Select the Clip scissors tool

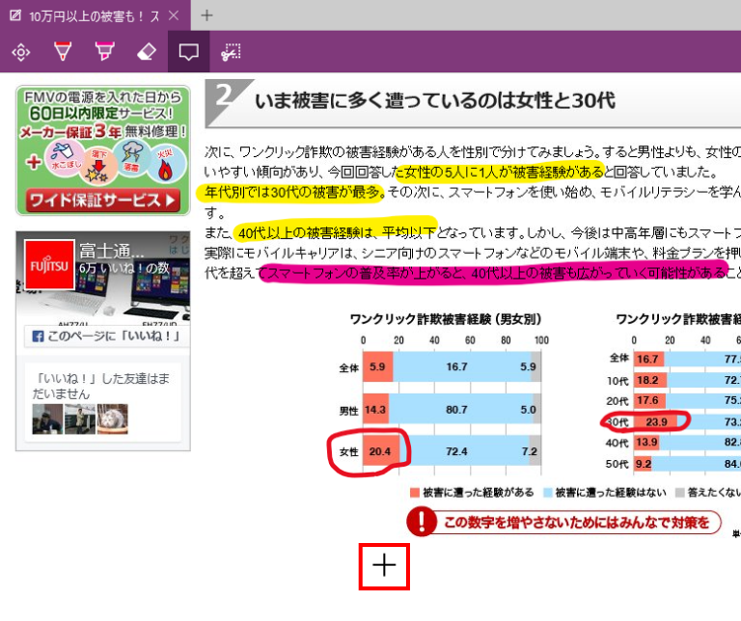[231, 51]
